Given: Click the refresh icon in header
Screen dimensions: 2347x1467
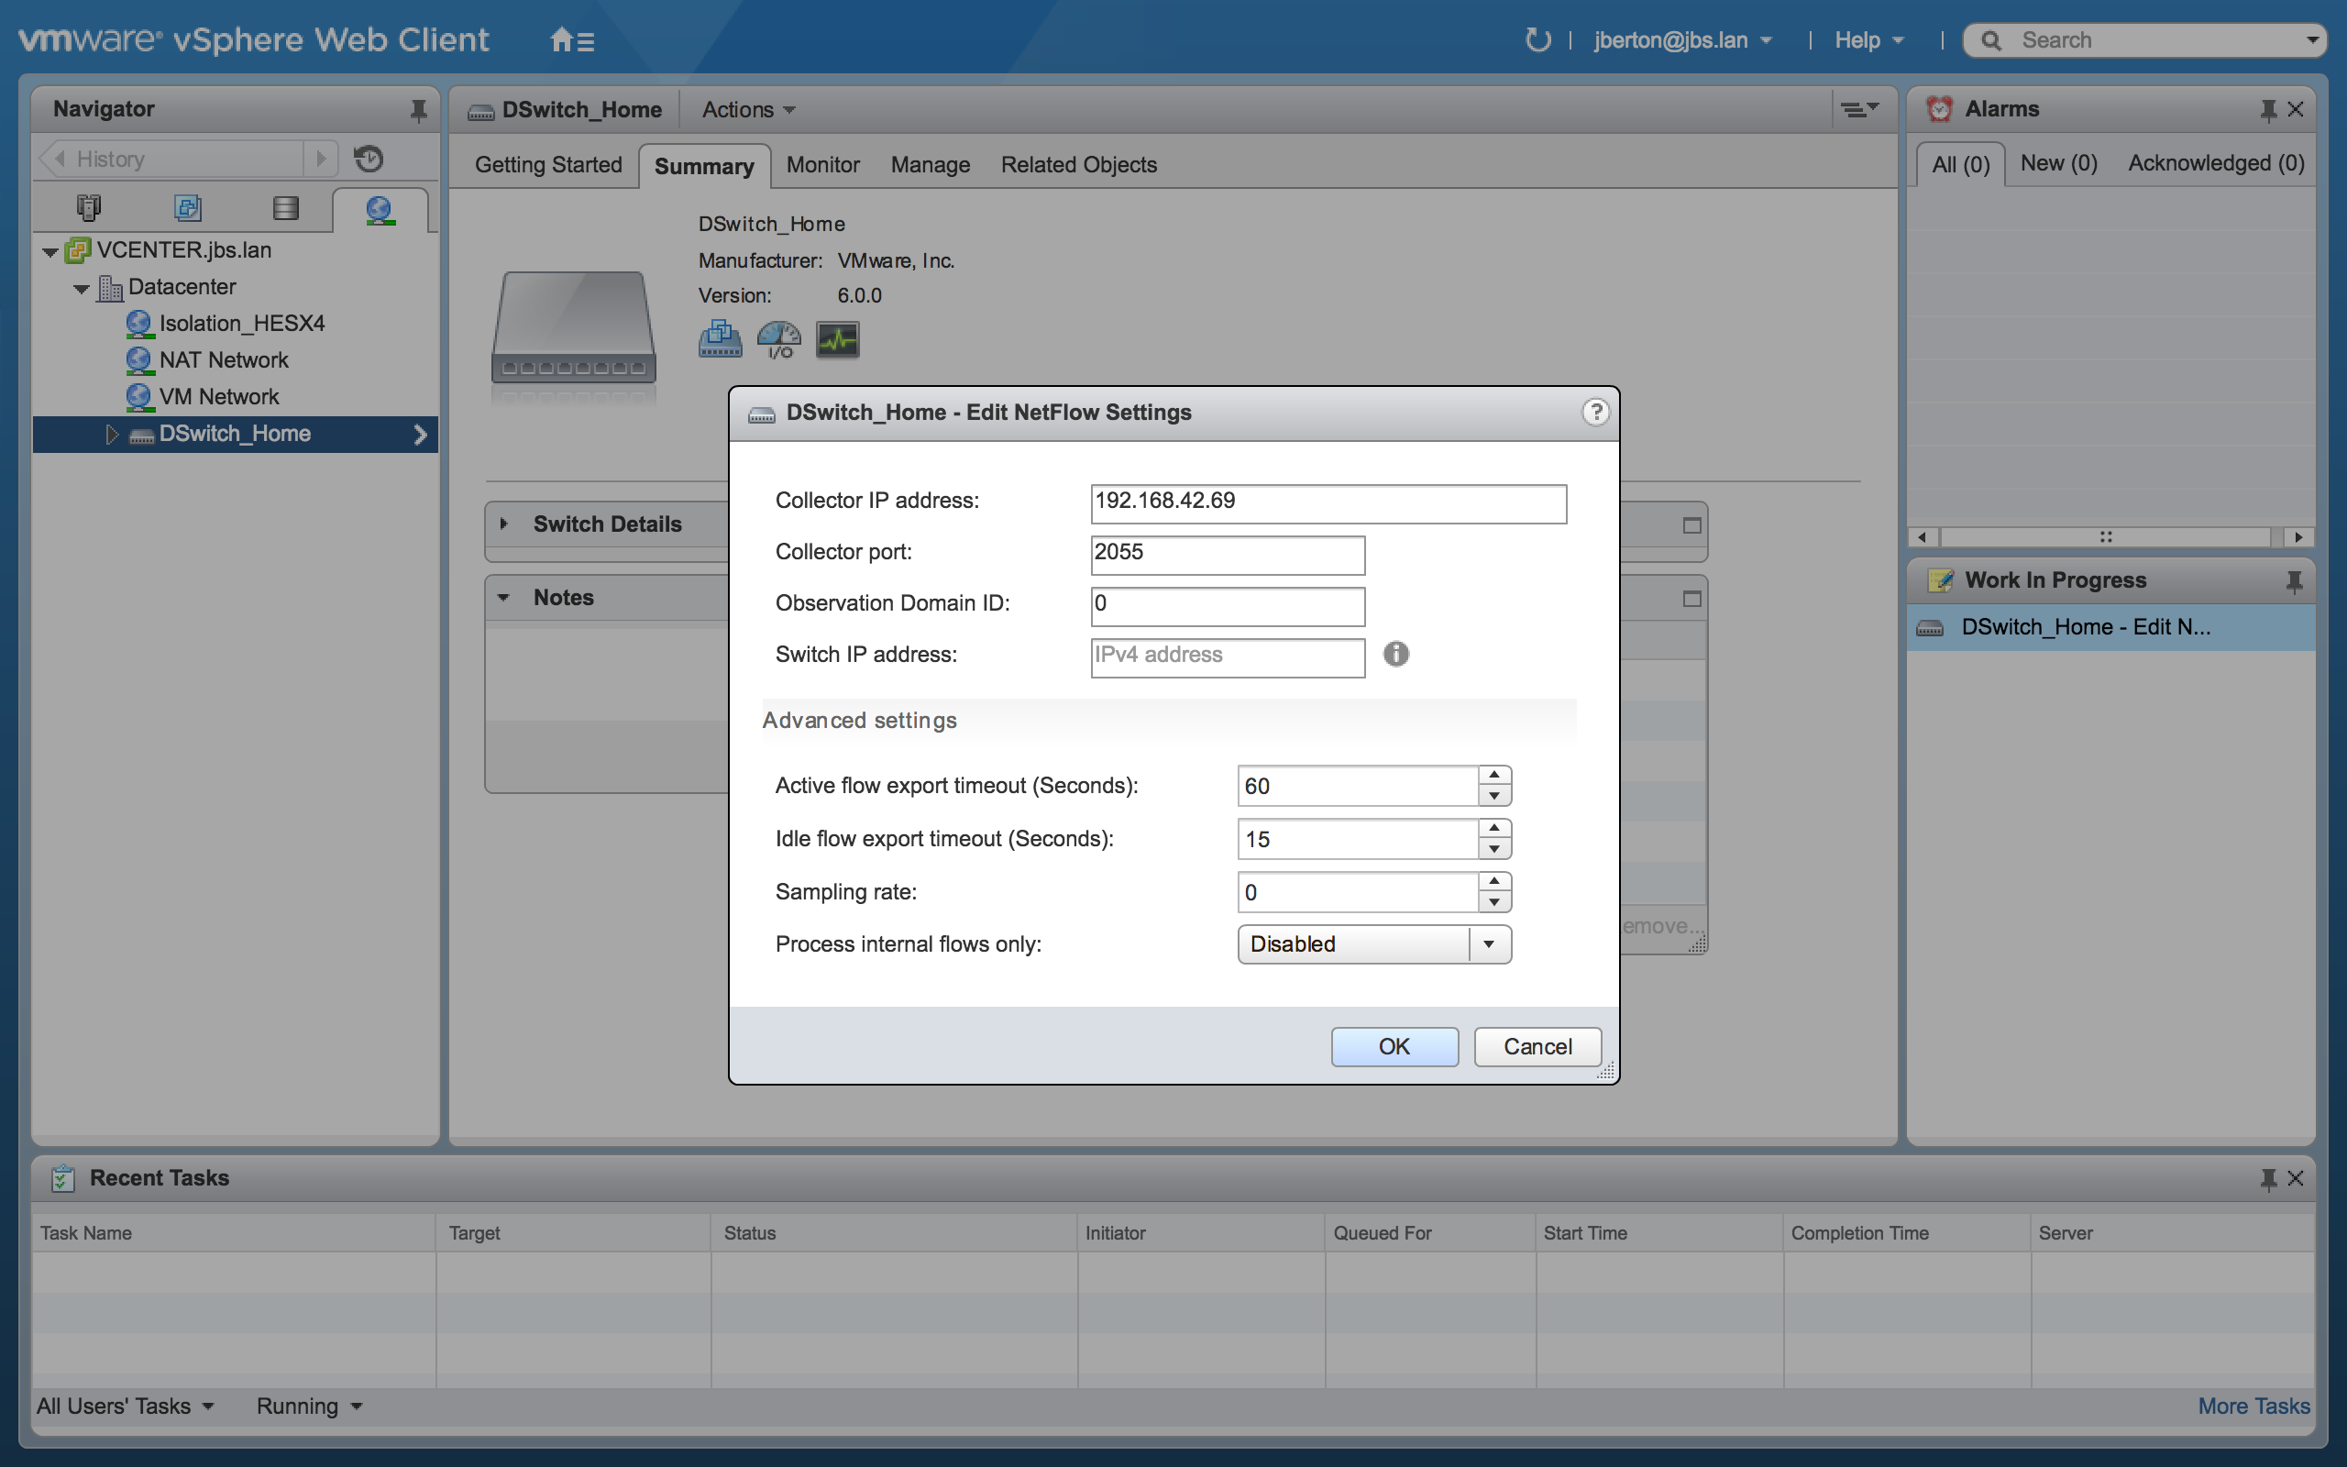Looking at the screenshot, I should coord(1538,39).
